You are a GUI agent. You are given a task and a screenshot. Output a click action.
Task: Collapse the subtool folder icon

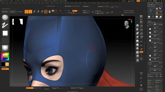(x=150, y=63)
